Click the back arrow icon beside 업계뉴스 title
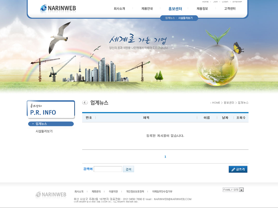This screenshot has height=208, width=278. point(85,103)
